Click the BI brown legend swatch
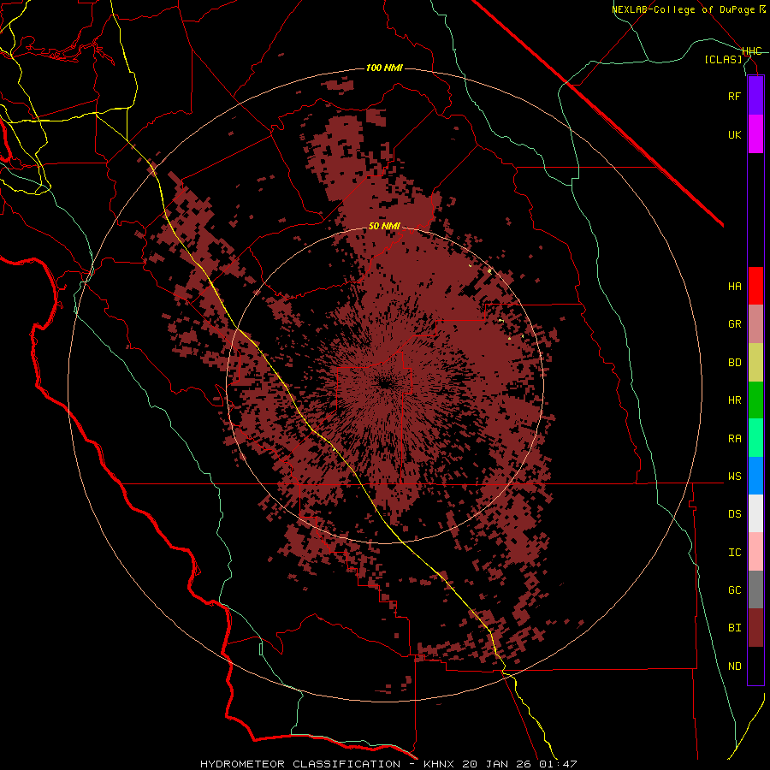The image size is (770, 770). 755,628
